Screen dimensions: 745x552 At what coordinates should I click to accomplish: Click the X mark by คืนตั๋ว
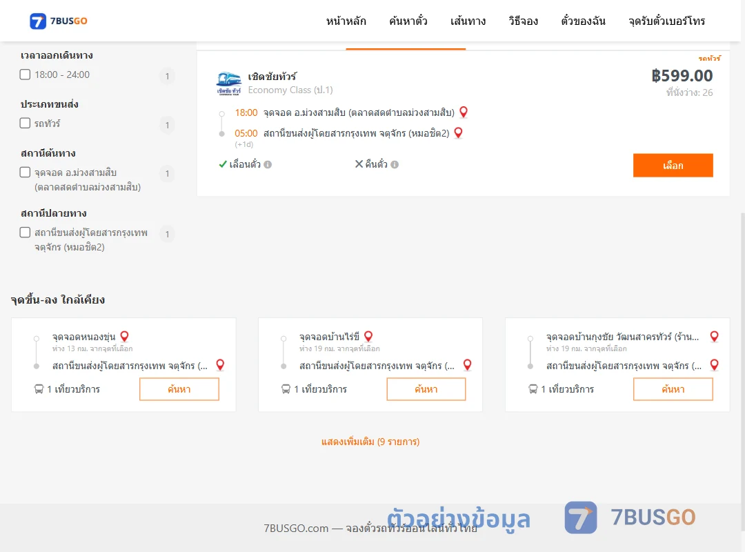(359, 164)
